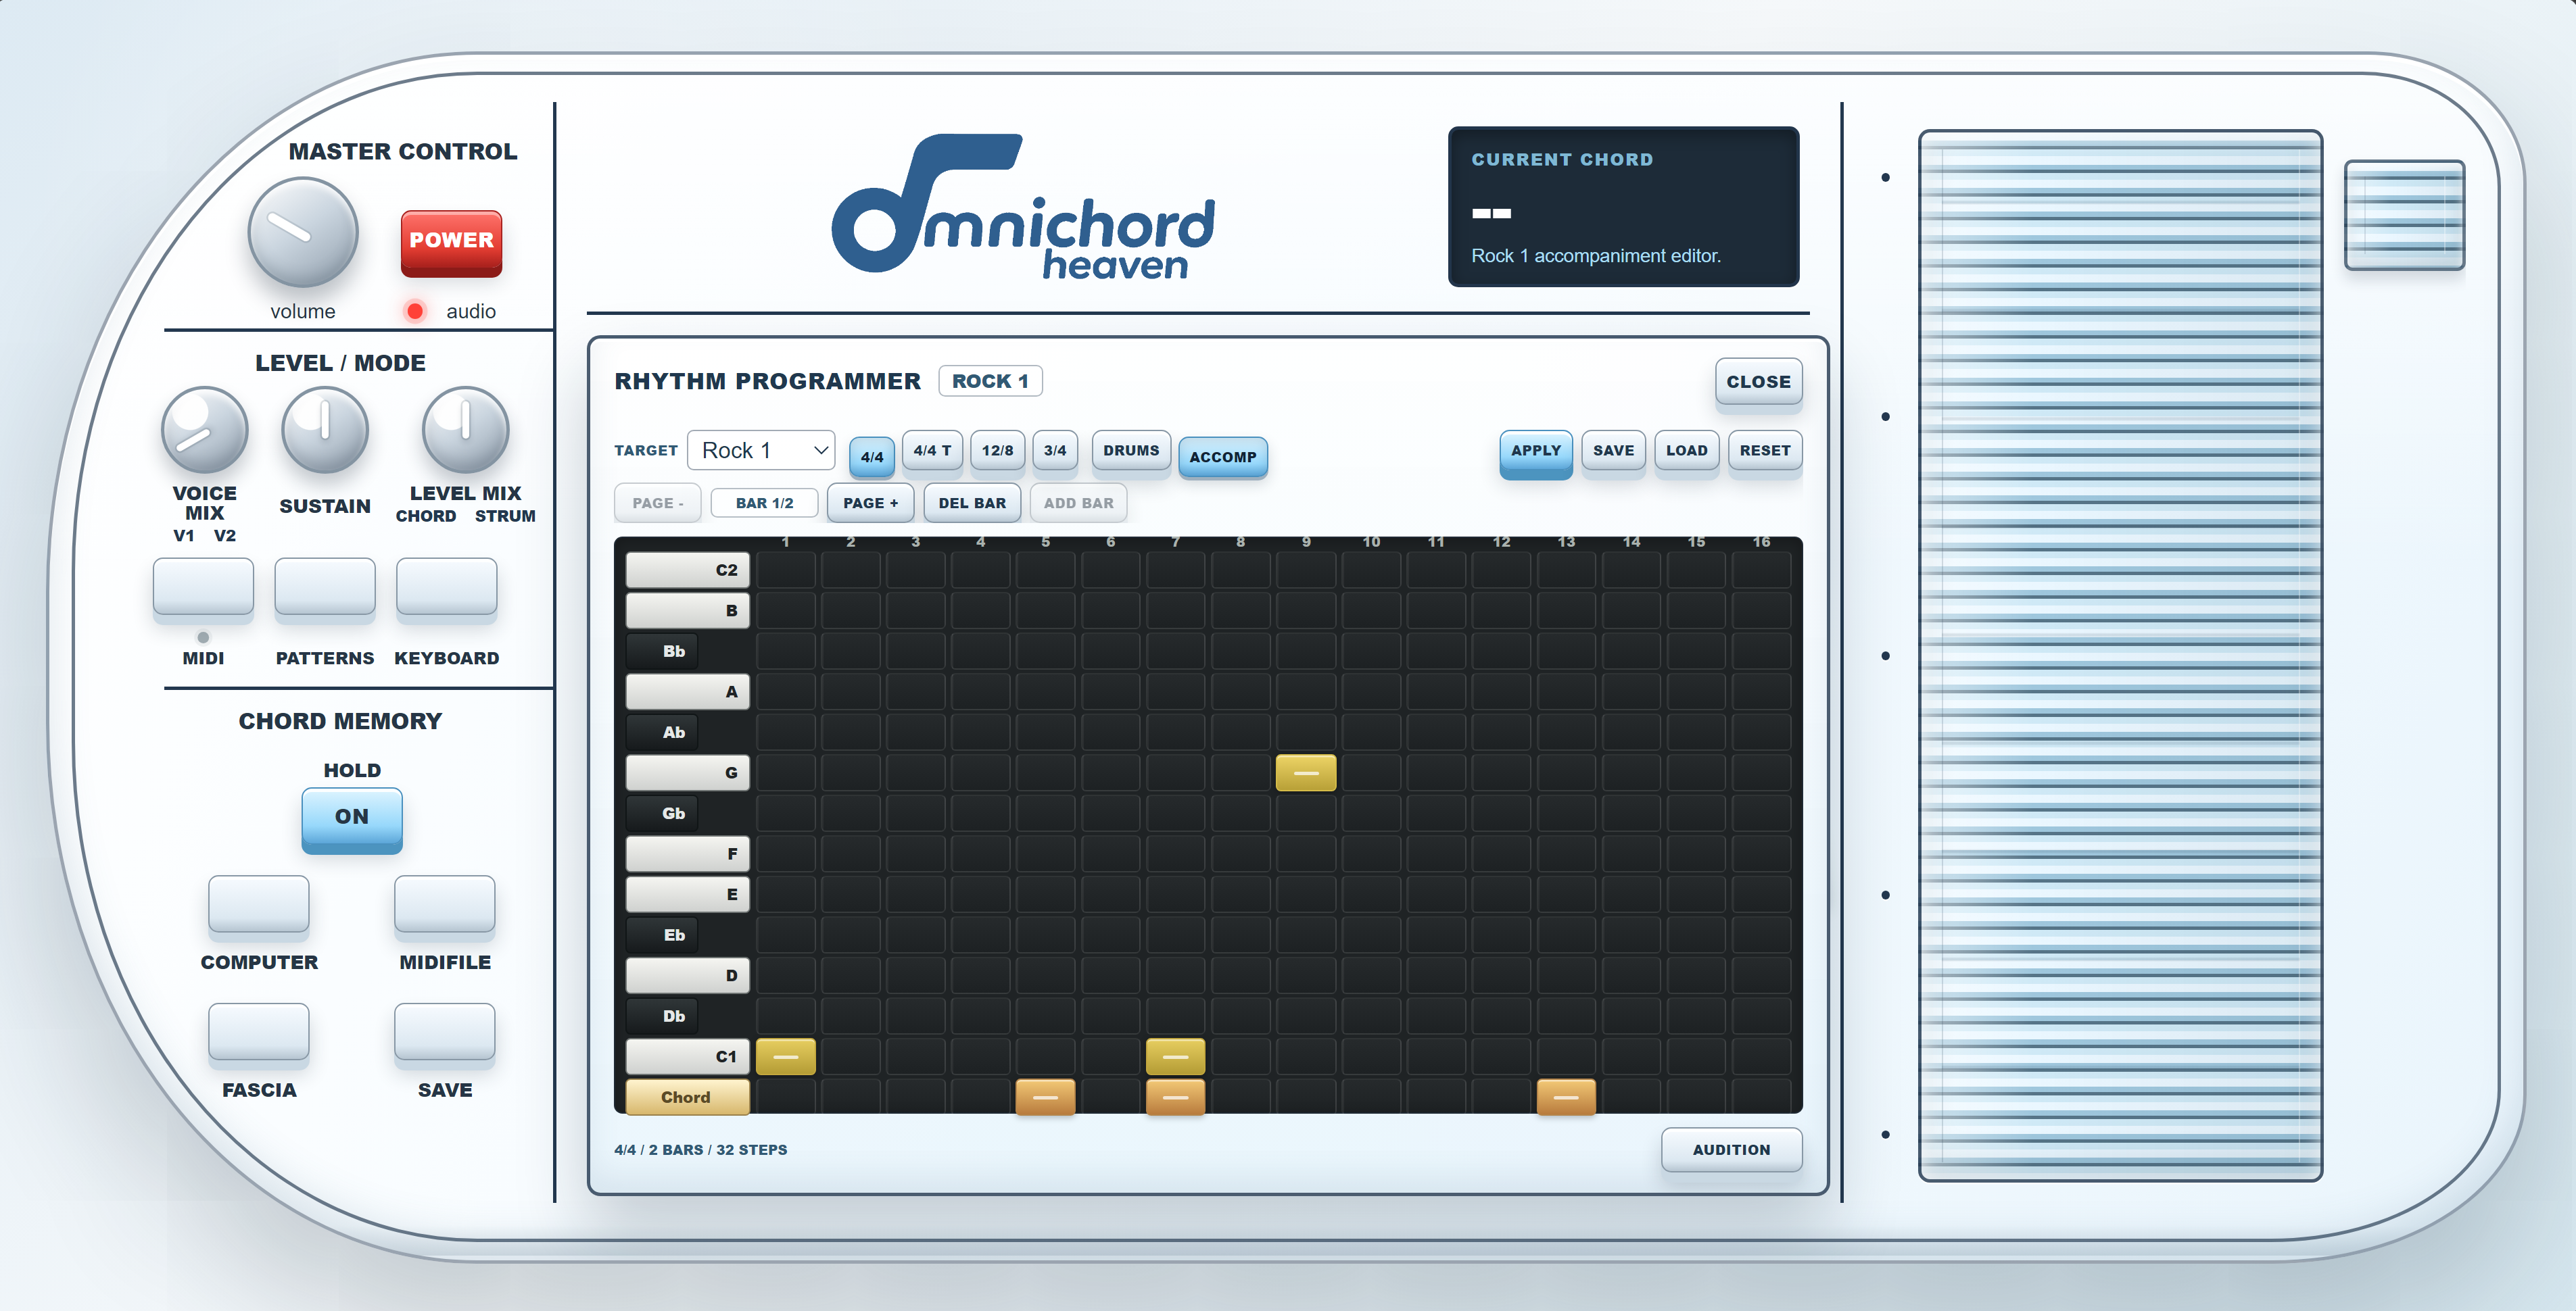This screenshot has height=1311, width=2576.
Task: Add an E note at step 16
Action: pyautogui.click(x=1762, y=894)
